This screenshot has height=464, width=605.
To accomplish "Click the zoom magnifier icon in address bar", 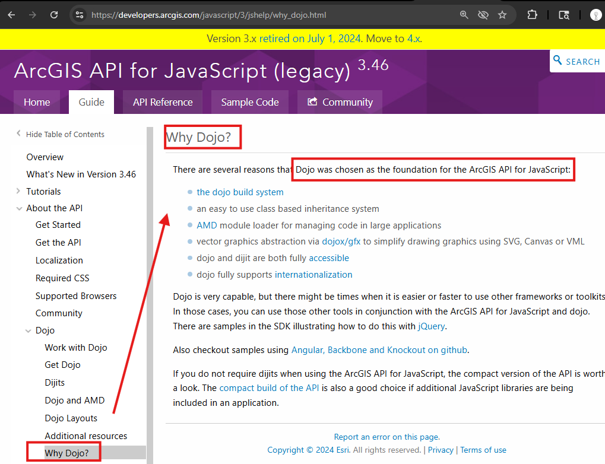I will [x=464, y=15].
